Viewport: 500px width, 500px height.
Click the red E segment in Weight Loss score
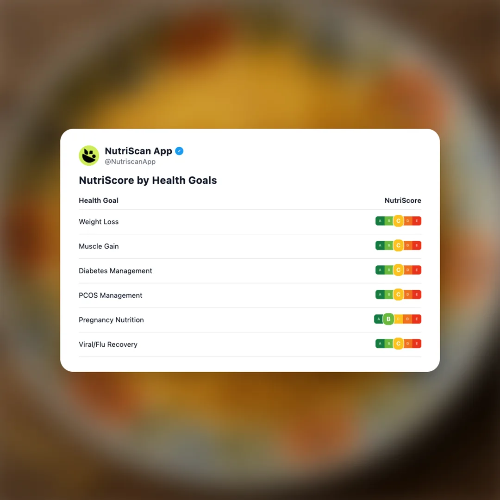[x=417, y=221]
